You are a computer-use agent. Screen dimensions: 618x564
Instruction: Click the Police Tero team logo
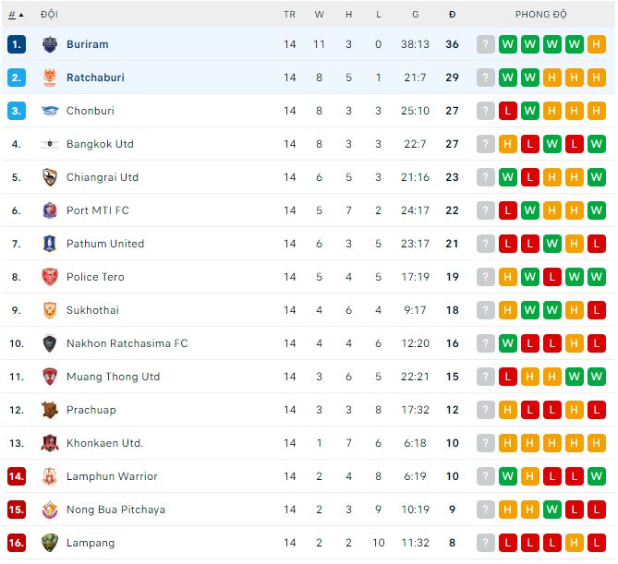(50, 277)
